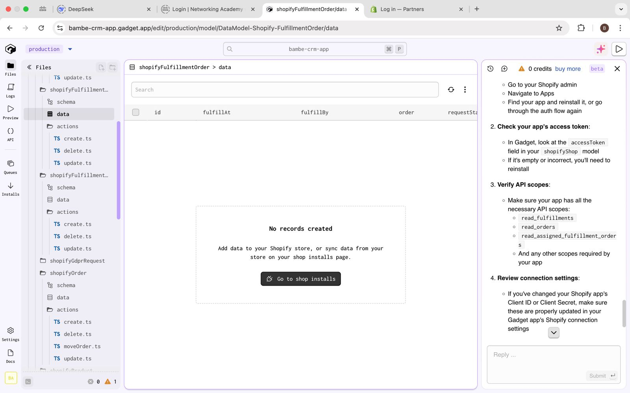Switch to the Log in — Partners tab

(x=417, y=9)
